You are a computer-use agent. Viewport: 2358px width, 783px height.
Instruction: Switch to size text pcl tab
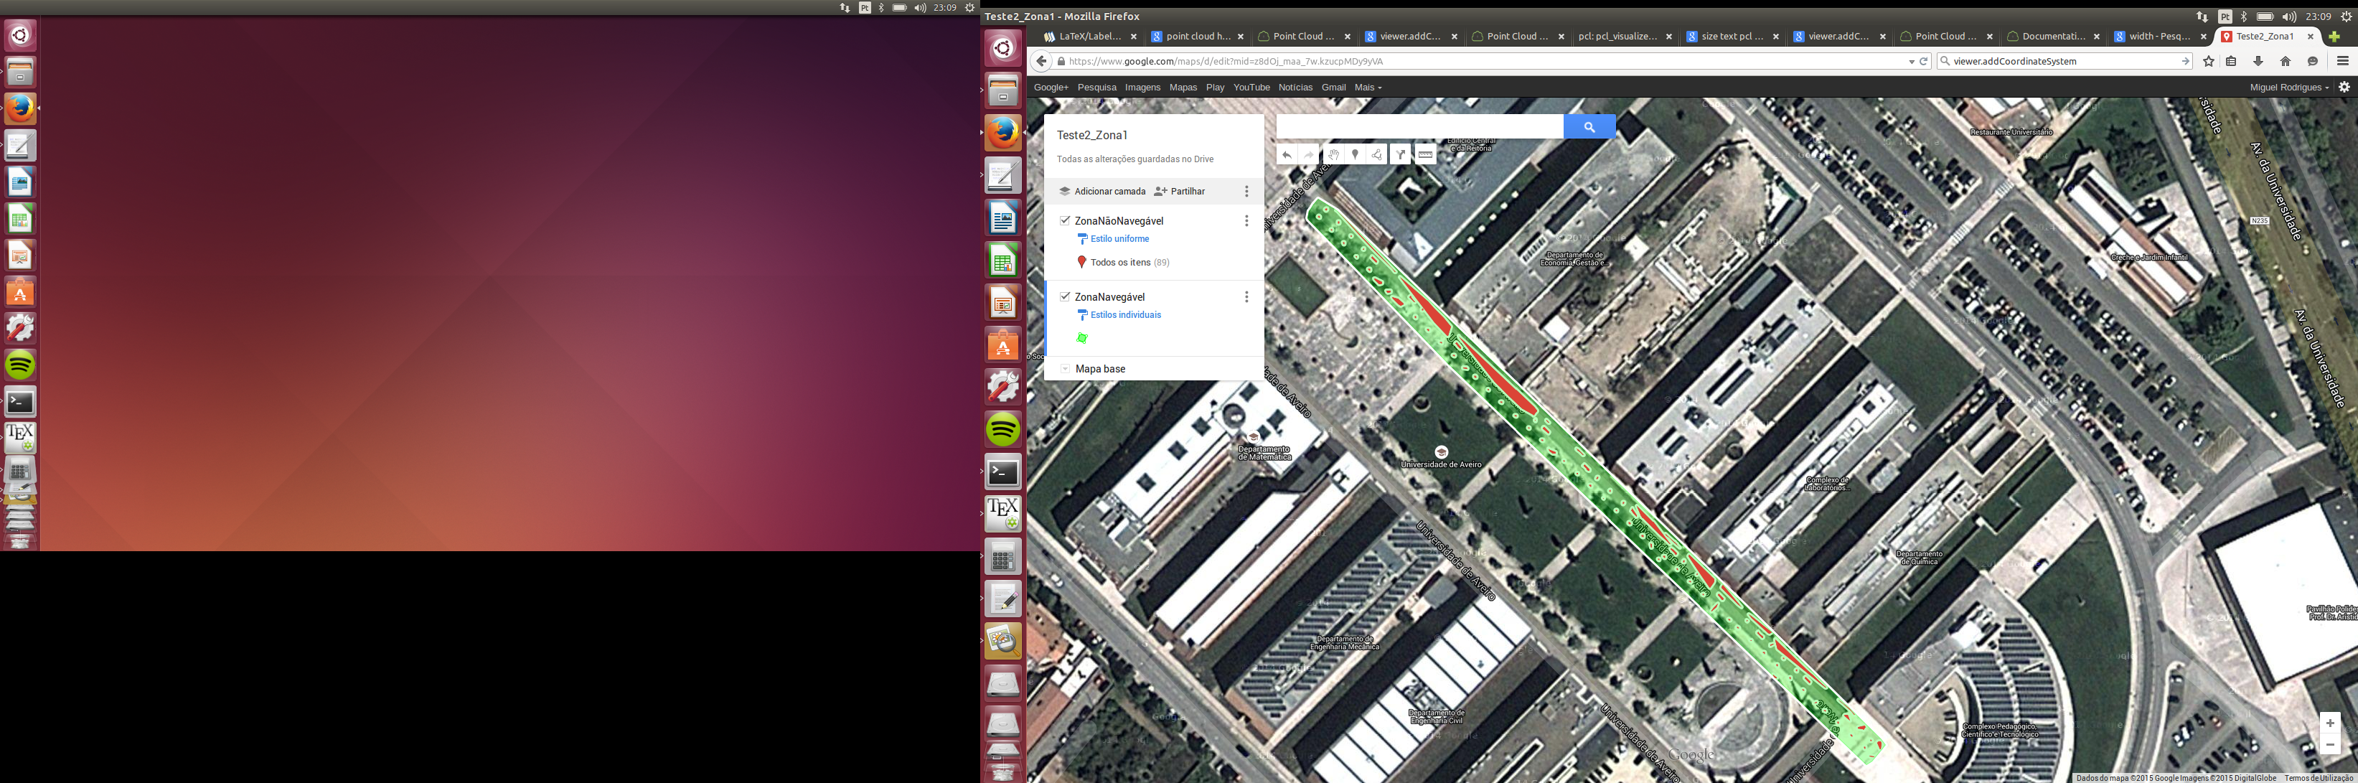pos(1733,37)
